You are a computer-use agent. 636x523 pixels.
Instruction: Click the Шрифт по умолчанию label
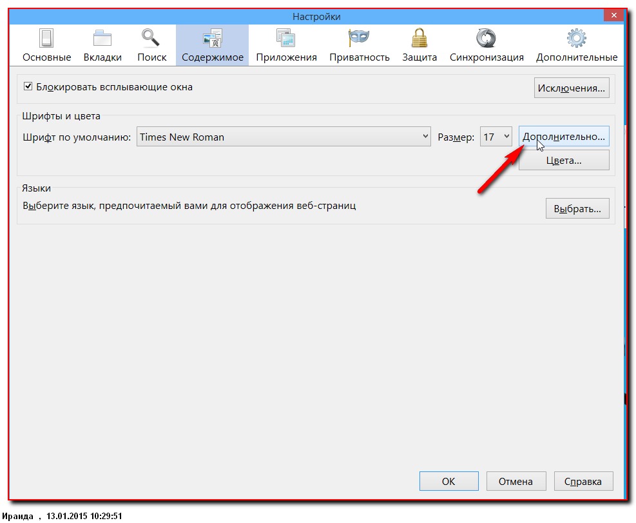coord(77,137)
